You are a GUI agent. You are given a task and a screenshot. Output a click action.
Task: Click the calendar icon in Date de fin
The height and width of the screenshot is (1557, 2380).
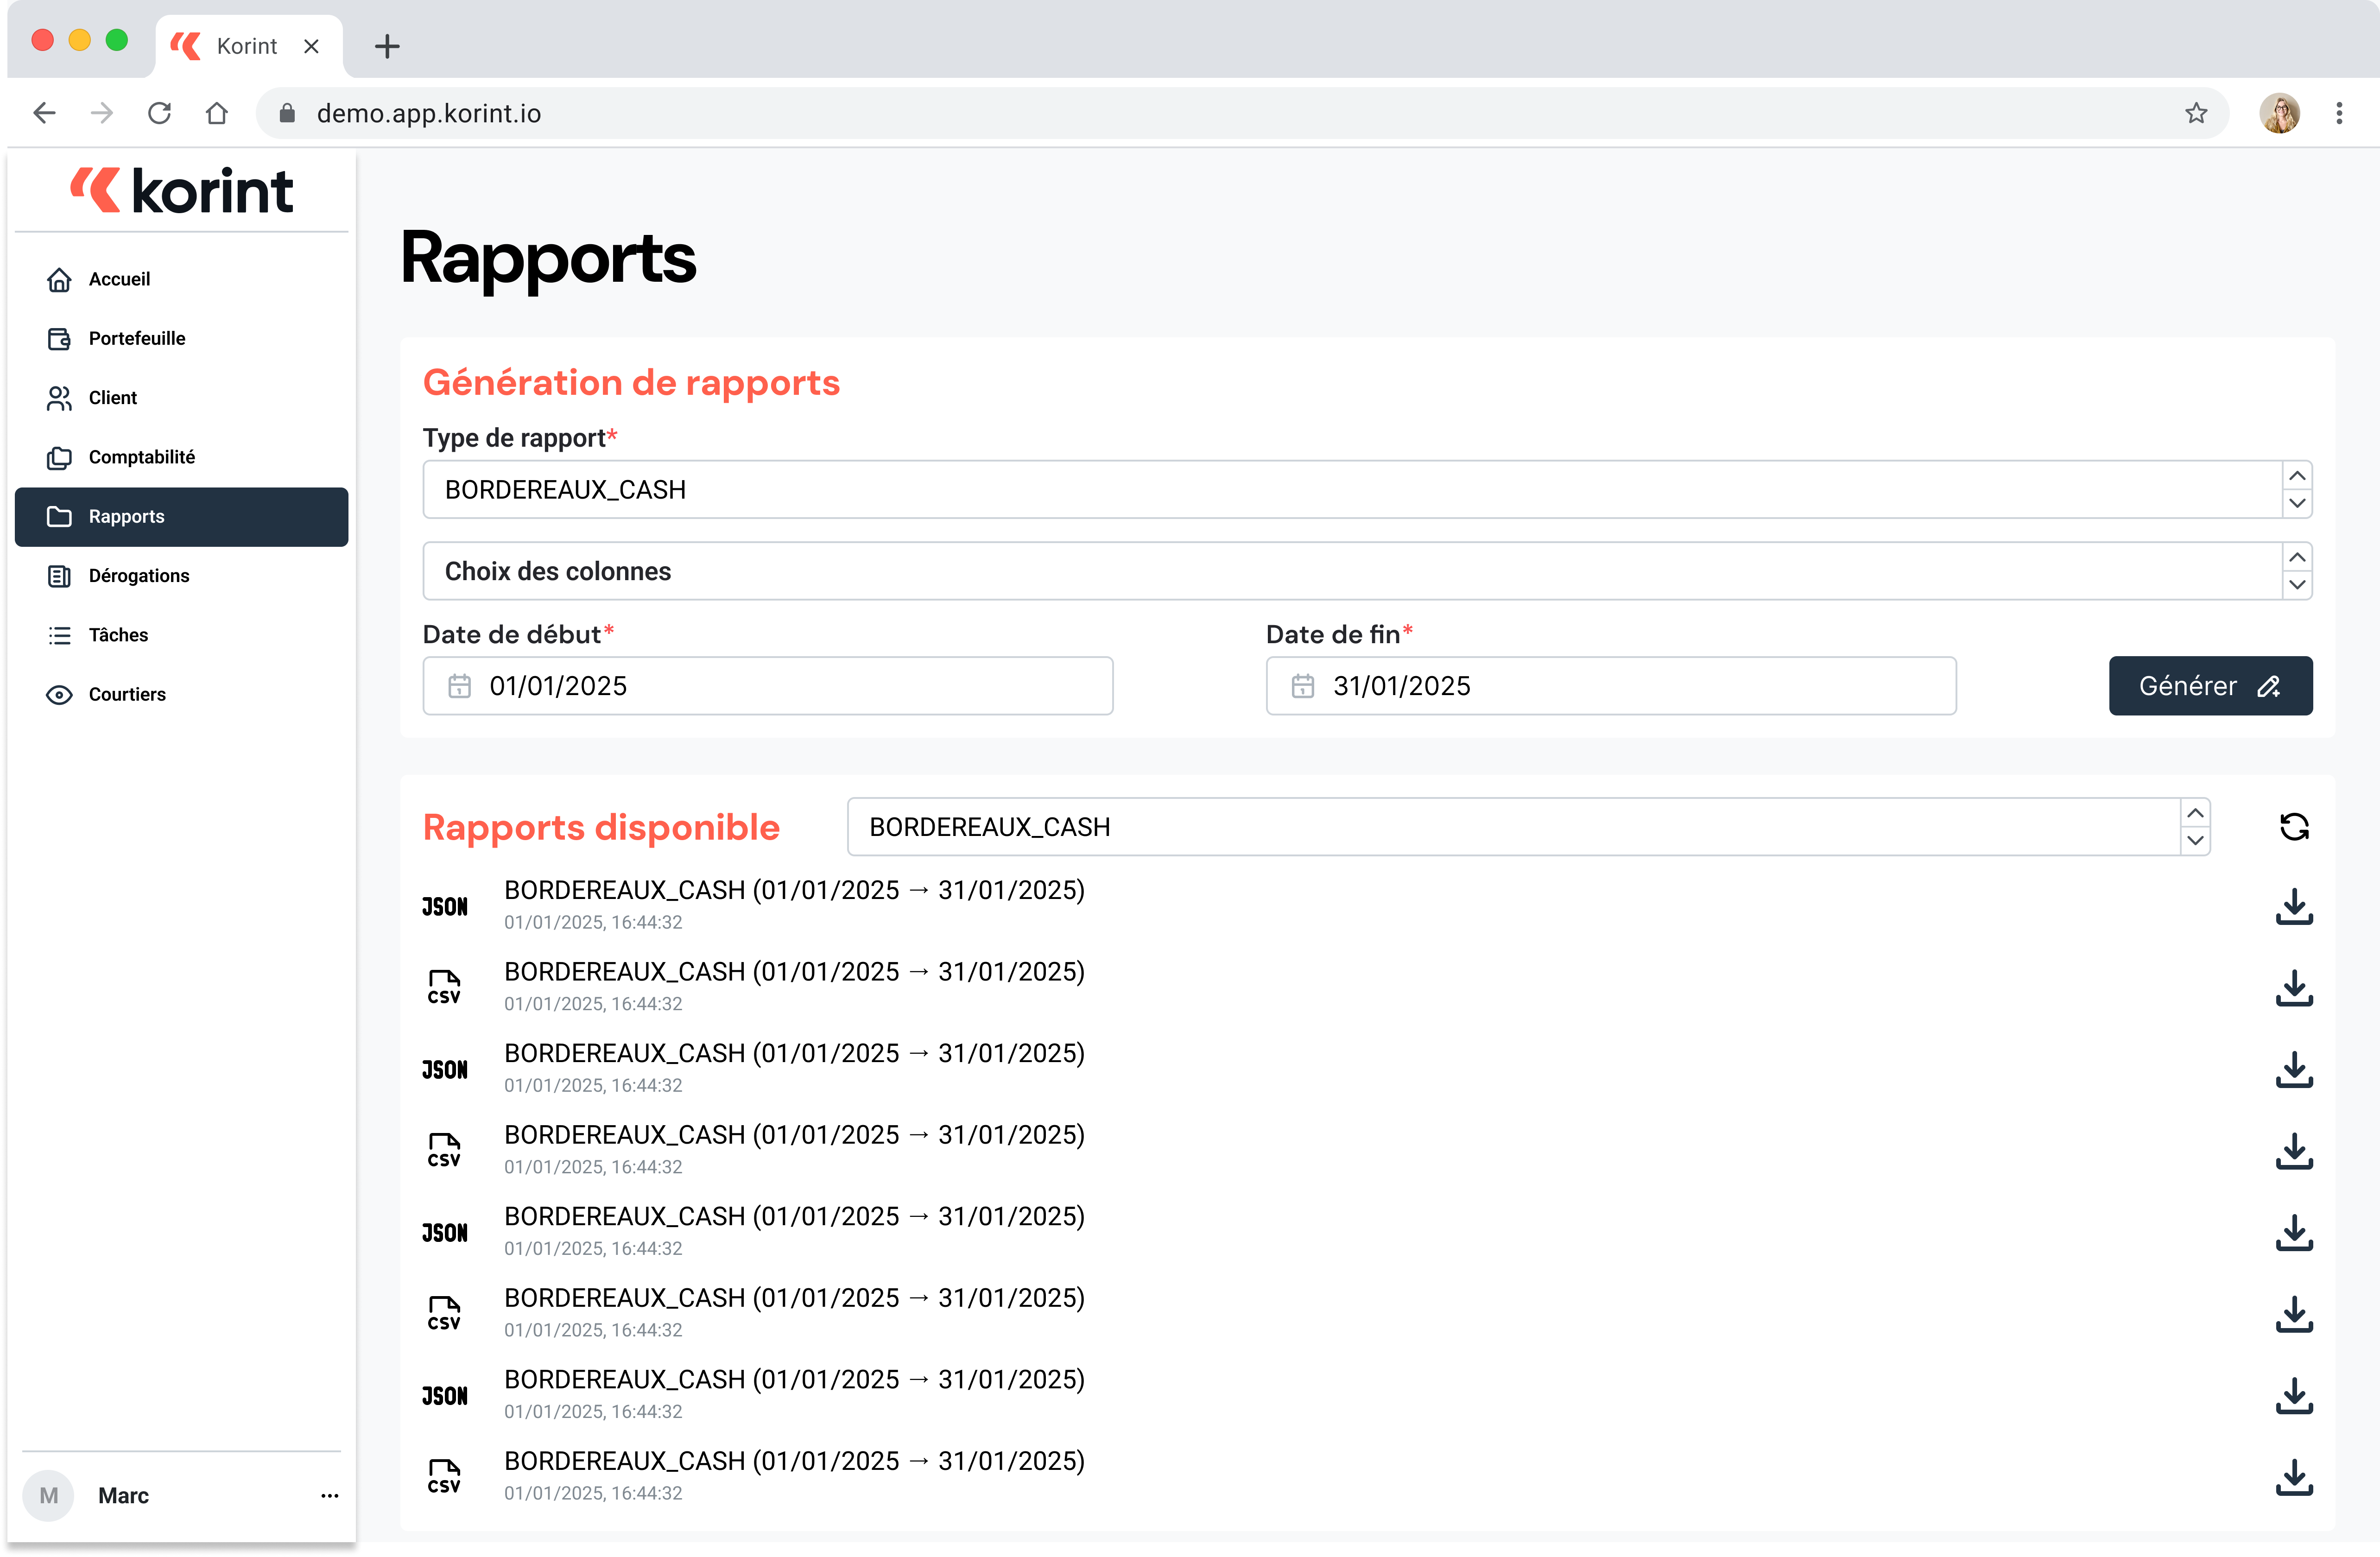tap(1302, 686)
